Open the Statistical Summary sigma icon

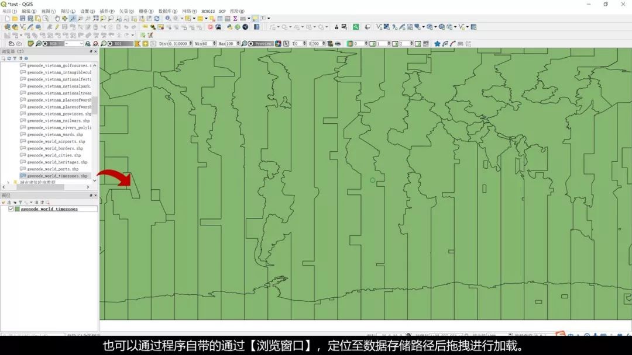coord(235,19)
